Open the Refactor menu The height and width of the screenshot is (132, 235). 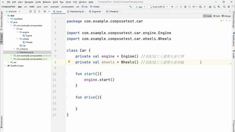pos(47,2)
